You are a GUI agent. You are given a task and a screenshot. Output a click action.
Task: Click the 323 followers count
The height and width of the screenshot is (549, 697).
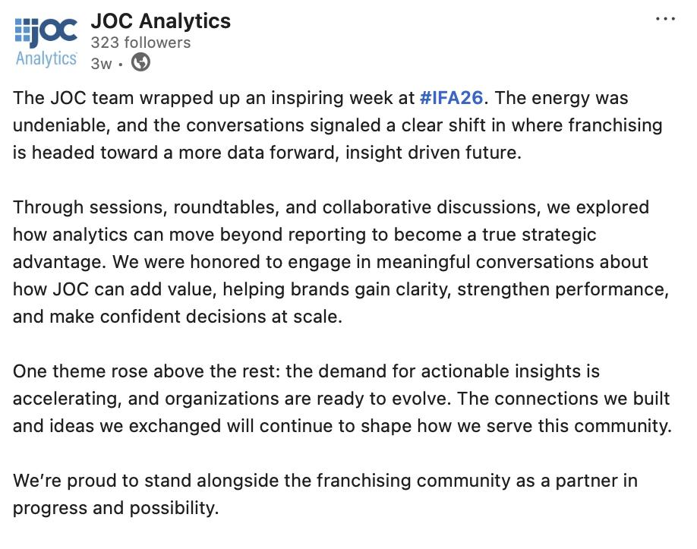[141, 43]
